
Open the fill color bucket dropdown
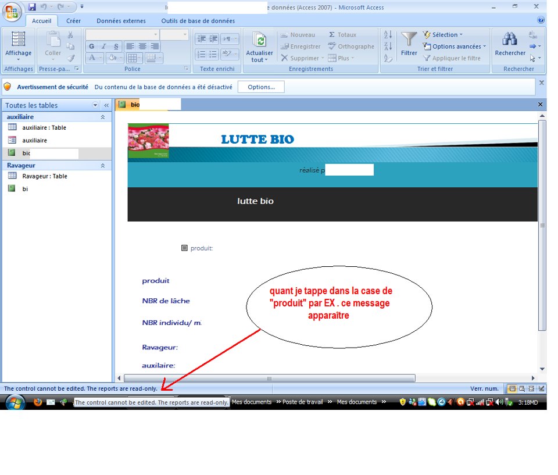121,58
